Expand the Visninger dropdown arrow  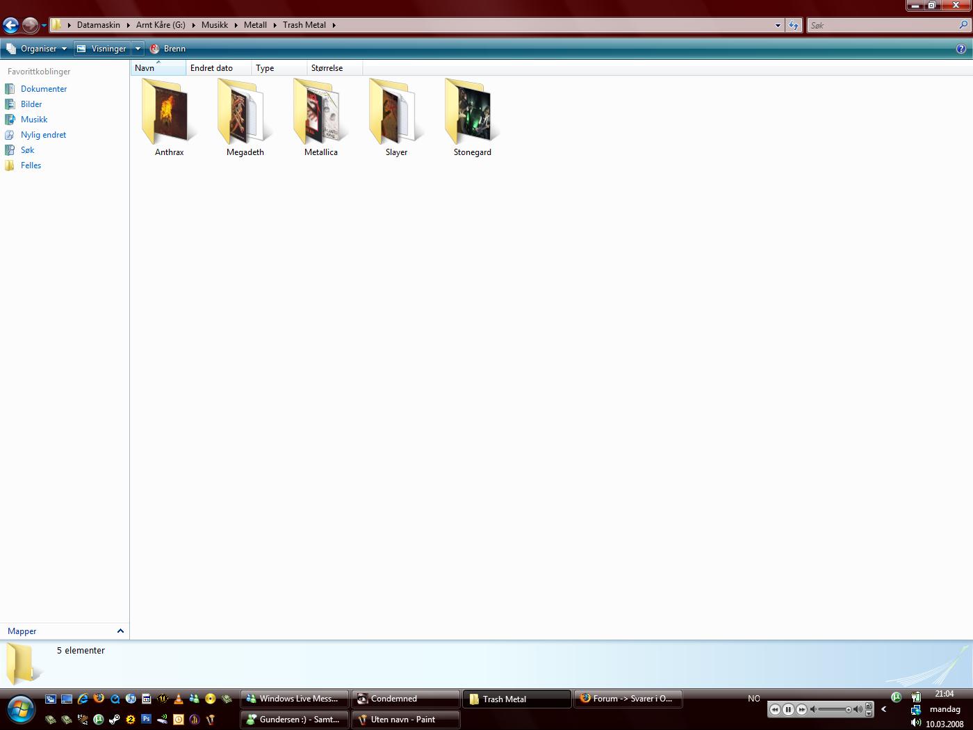[138, 49]
